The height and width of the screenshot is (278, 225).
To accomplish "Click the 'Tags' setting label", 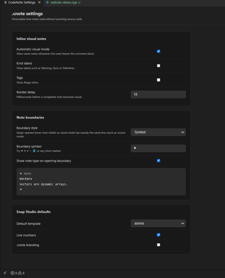I will coord(20,78).
